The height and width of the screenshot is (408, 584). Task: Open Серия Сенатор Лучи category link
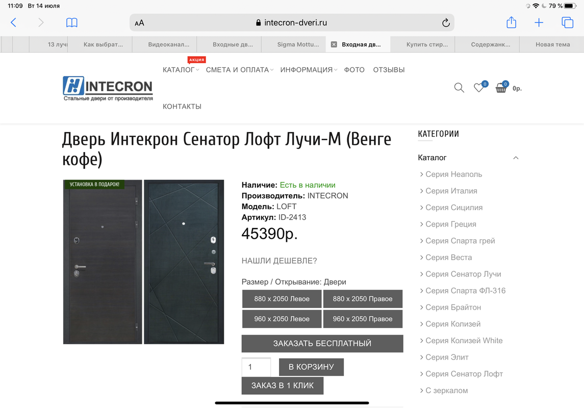(x=463, y=274)
